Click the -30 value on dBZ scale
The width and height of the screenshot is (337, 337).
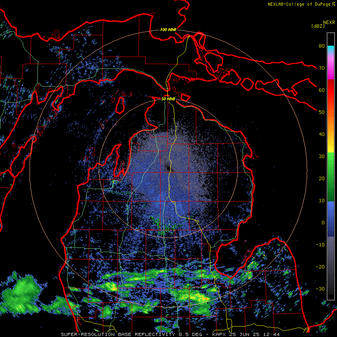click(320, 289)
